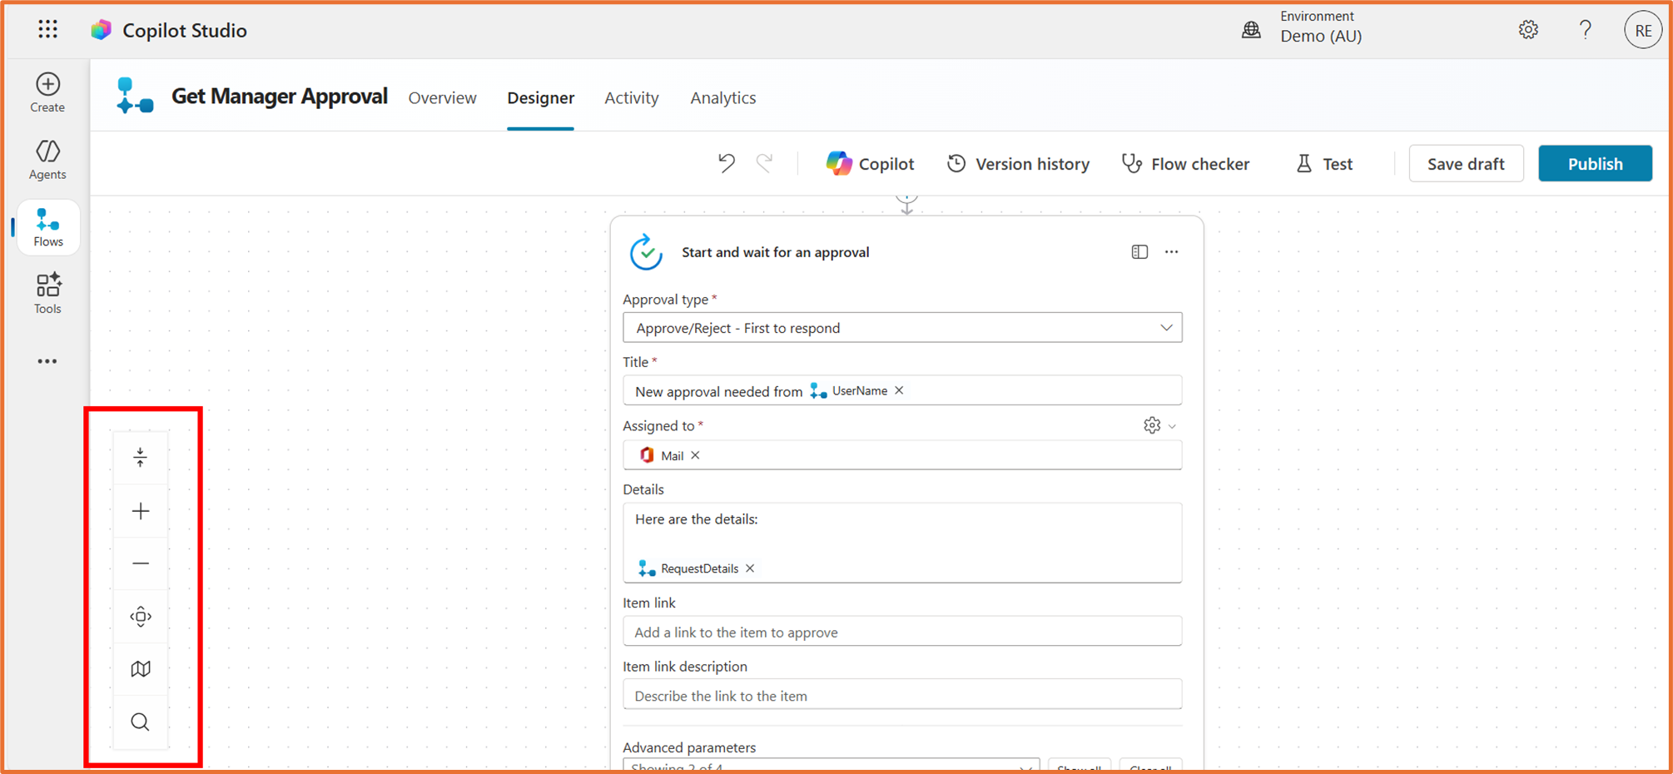Publish the flow
The width and height of the screenshot is (1673, 774).
point(1595,164)
